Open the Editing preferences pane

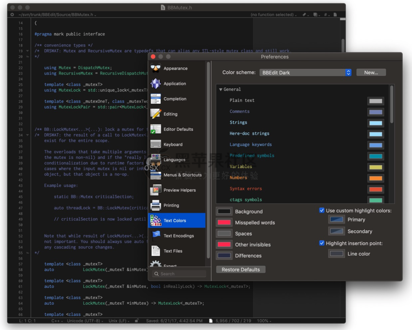coord(177,114)
